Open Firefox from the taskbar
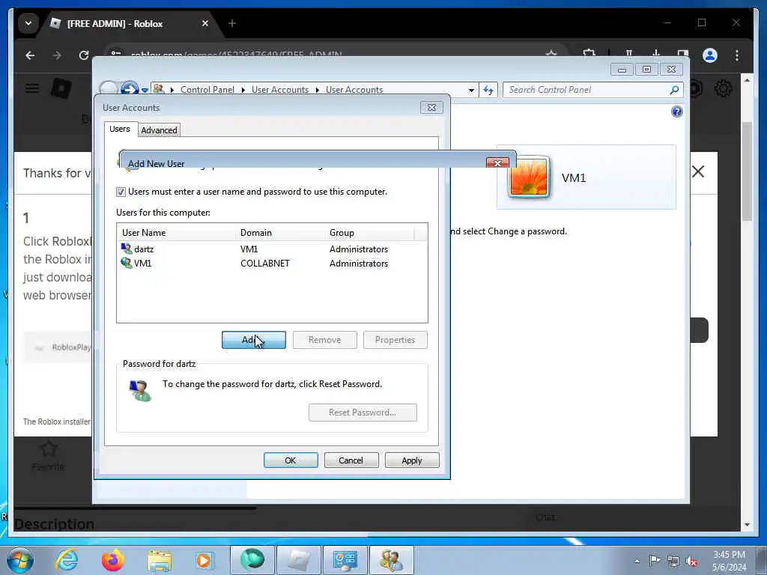 tap(113, 560)
